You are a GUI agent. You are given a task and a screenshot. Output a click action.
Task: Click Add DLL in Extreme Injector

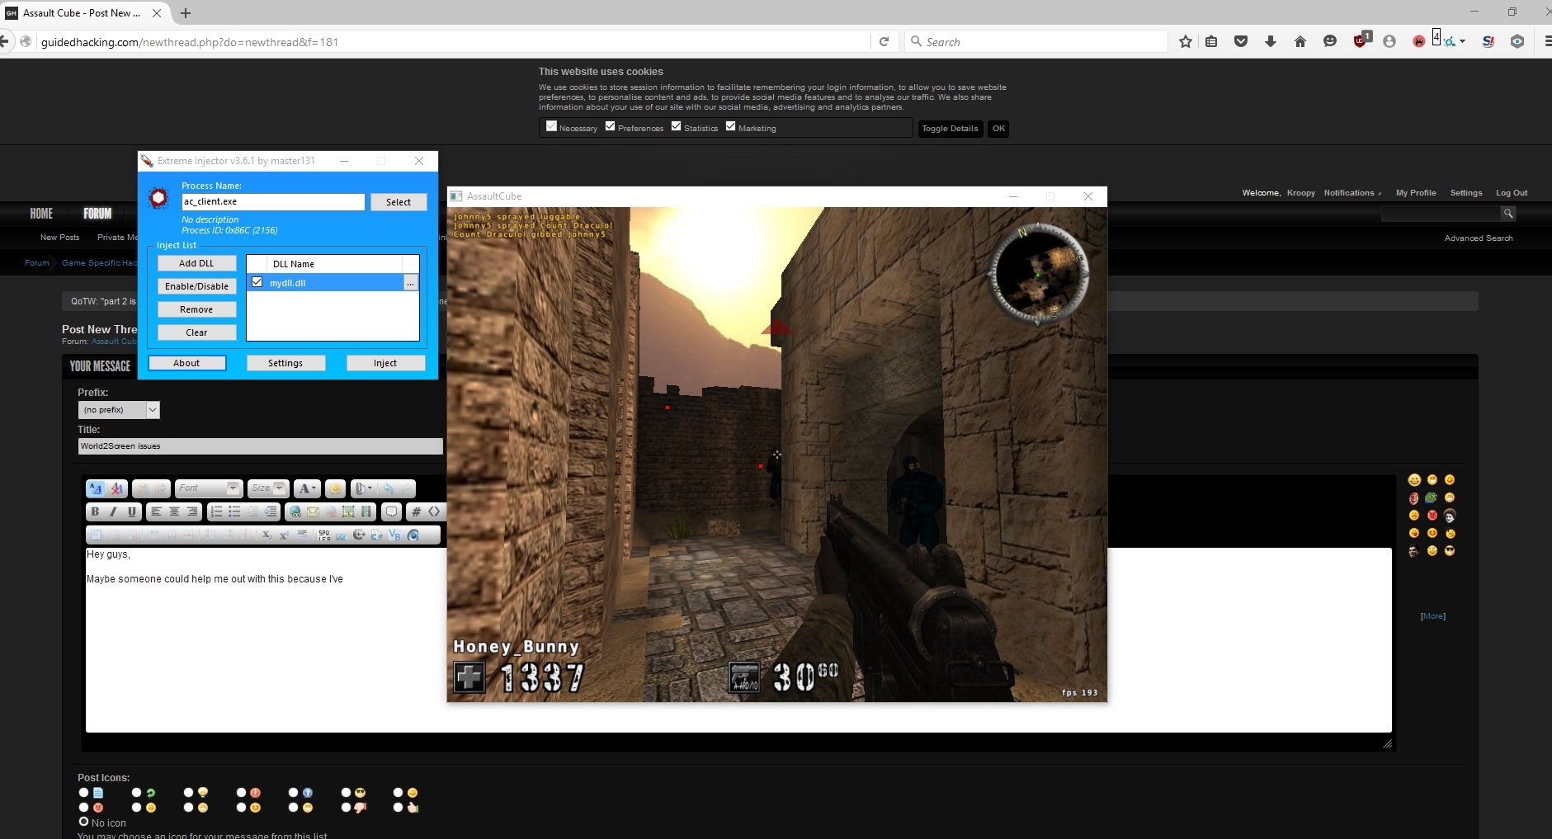click(196, 263)
